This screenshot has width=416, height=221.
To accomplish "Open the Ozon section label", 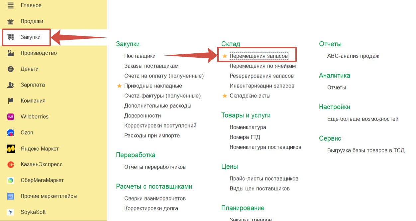I will [x=27, y=133].
